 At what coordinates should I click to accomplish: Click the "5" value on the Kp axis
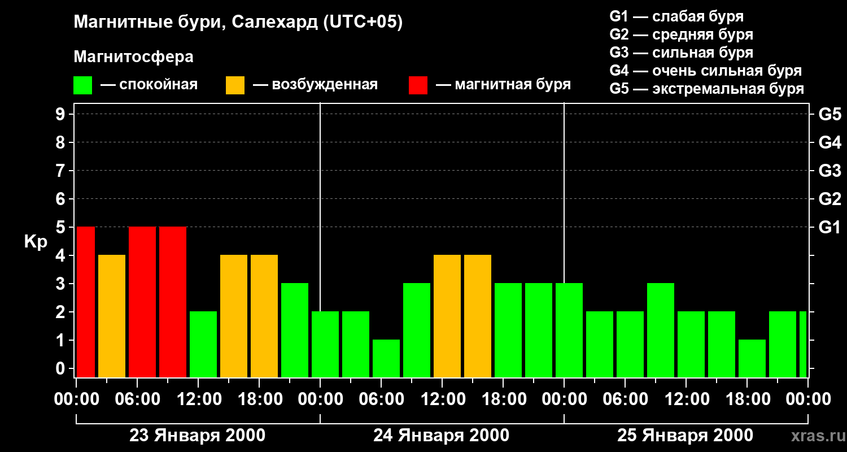pos(62,227)
